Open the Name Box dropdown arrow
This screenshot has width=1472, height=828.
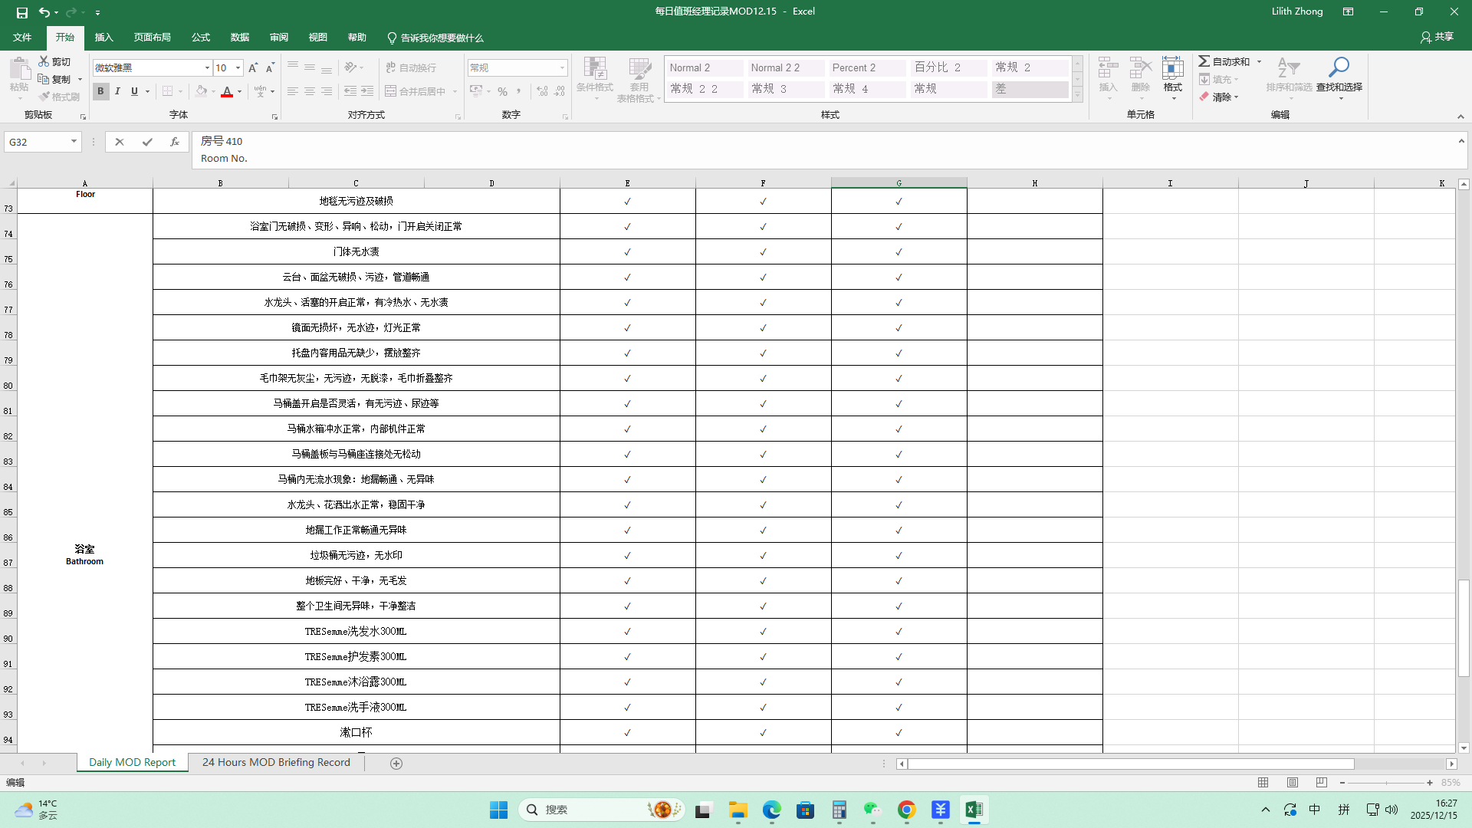[74, 142]
